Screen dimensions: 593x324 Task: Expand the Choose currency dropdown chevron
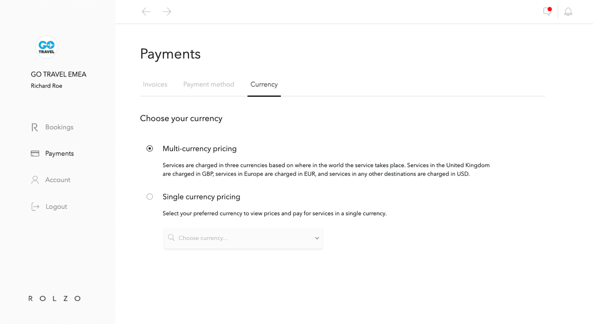317,238
